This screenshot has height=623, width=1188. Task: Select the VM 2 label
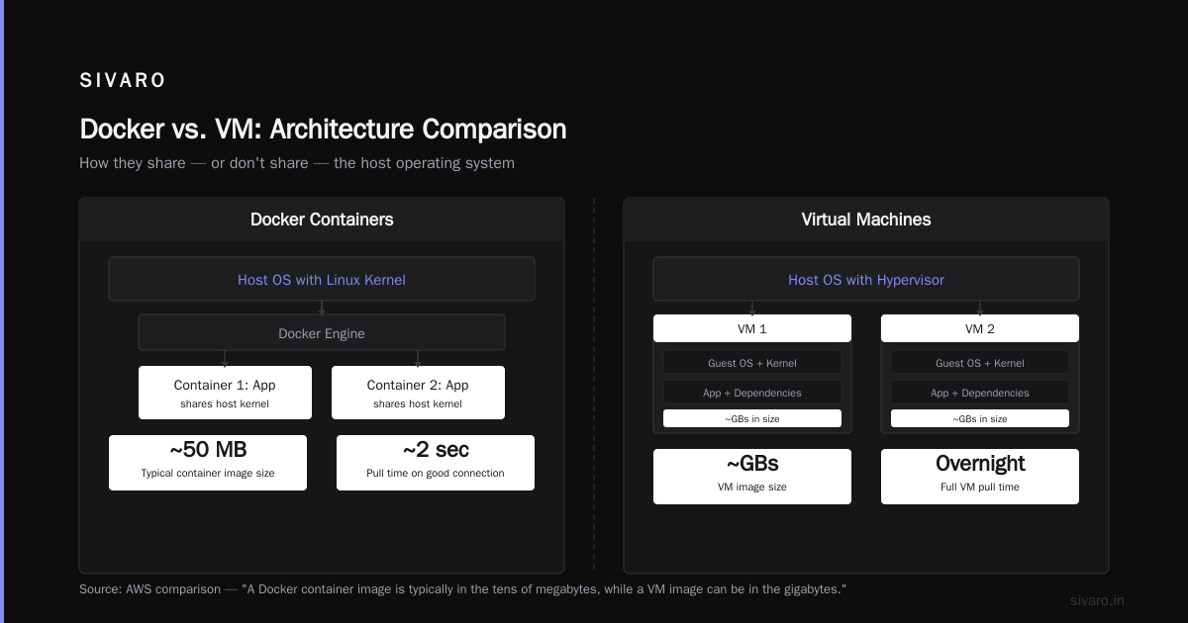tap(980, 328)
